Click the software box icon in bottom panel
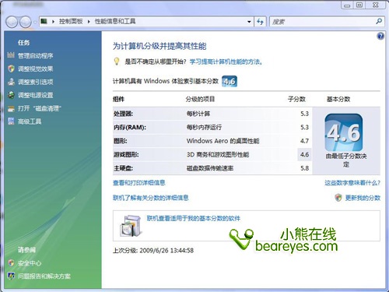The width and height of the screenshot is (389, 292). [131, 226]
